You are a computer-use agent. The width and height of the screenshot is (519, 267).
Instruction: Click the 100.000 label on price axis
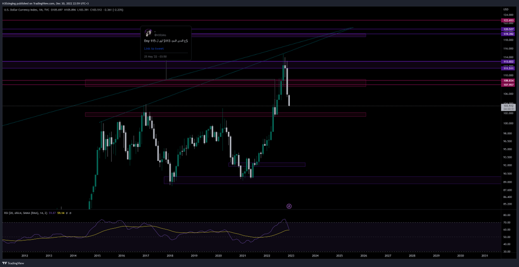(x=508, y=123)
